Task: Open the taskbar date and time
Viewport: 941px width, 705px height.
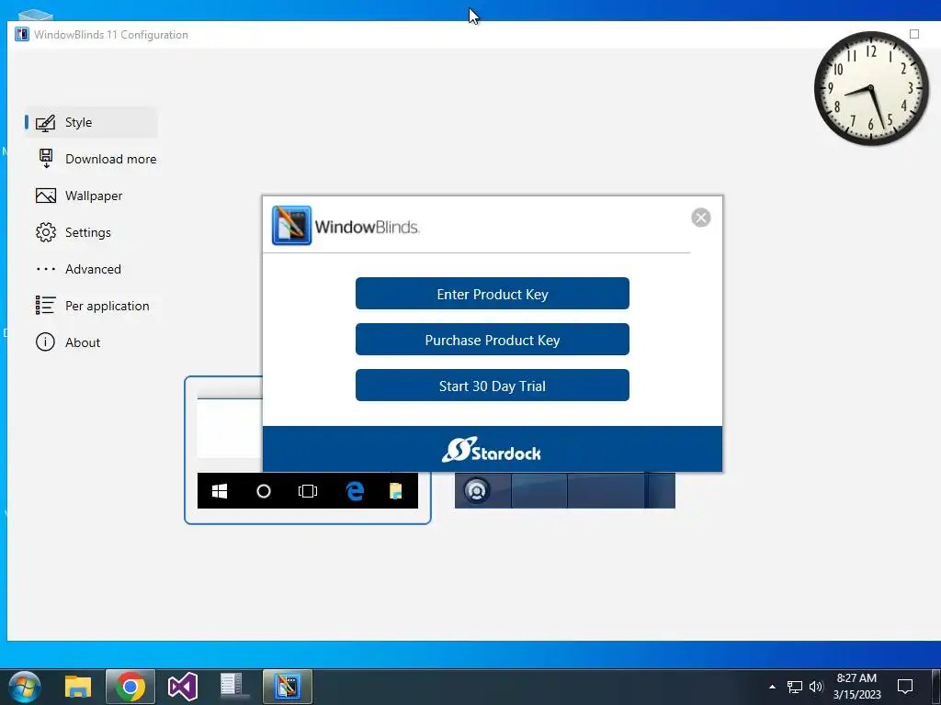Action: [857, 687]
